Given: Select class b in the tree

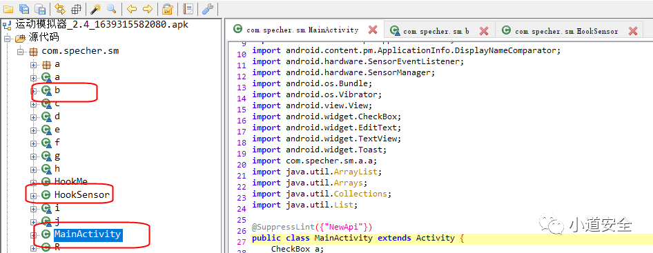Looking at the screenshot, I should [x=57, y=90].
